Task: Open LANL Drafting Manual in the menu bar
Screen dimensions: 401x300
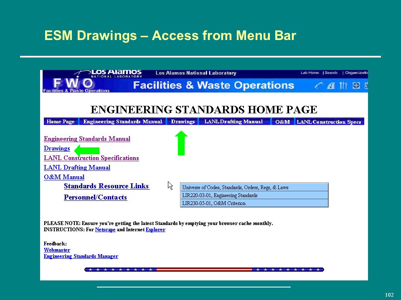Action: 233,121
